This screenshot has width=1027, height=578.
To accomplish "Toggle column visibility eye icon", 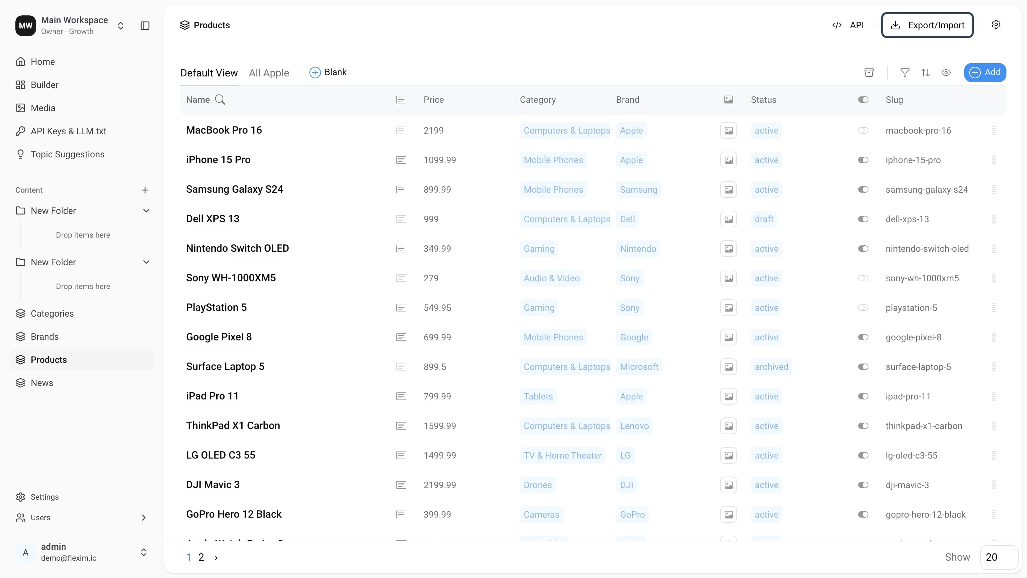I will tap(946, 73).
